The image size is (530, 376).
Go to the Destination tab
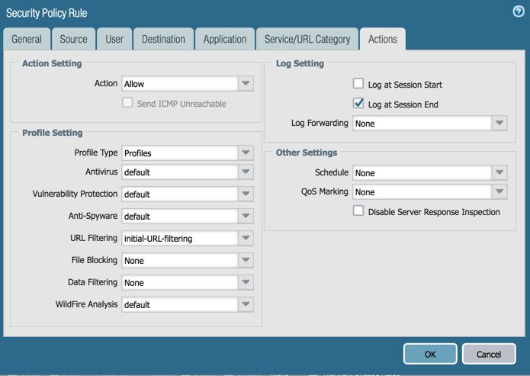coord(163,39)
